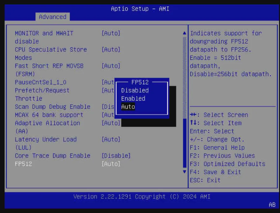This screenshot has width=280, height=213.
Task: Click the F4: Save & Exit hint
Action: (215, 172)
